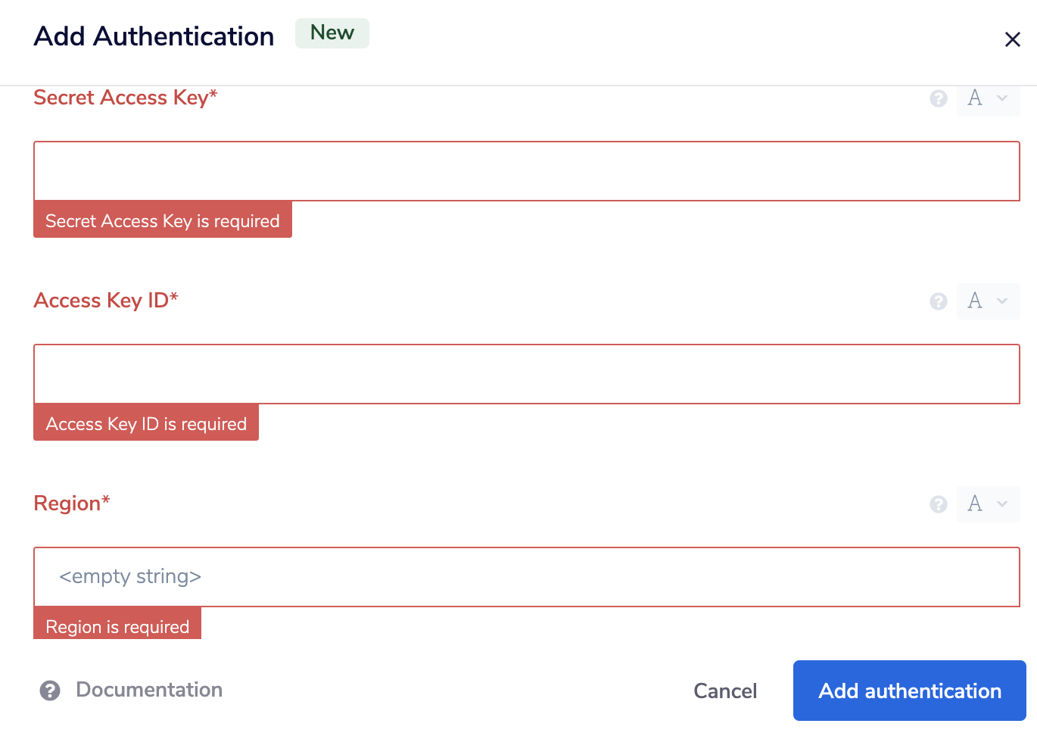Click the Cancel button
This screenshot has width=1037, height=736.
[724, 691]
